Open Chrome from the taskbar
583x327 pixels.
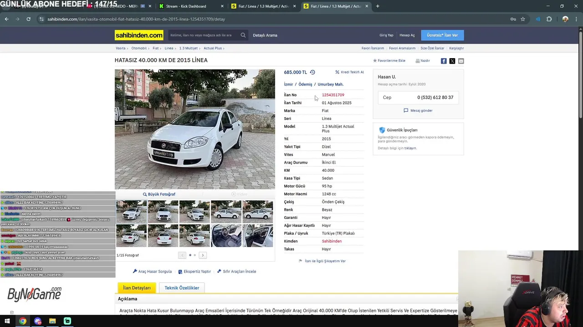point(22,321)
